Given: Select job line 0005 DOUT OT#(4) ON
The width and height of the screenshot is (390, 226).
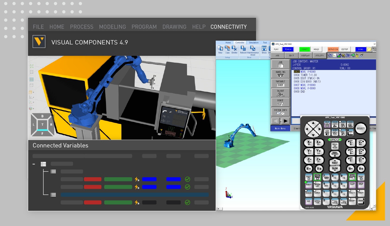Looking at the screenshot, I should (307, 78).
